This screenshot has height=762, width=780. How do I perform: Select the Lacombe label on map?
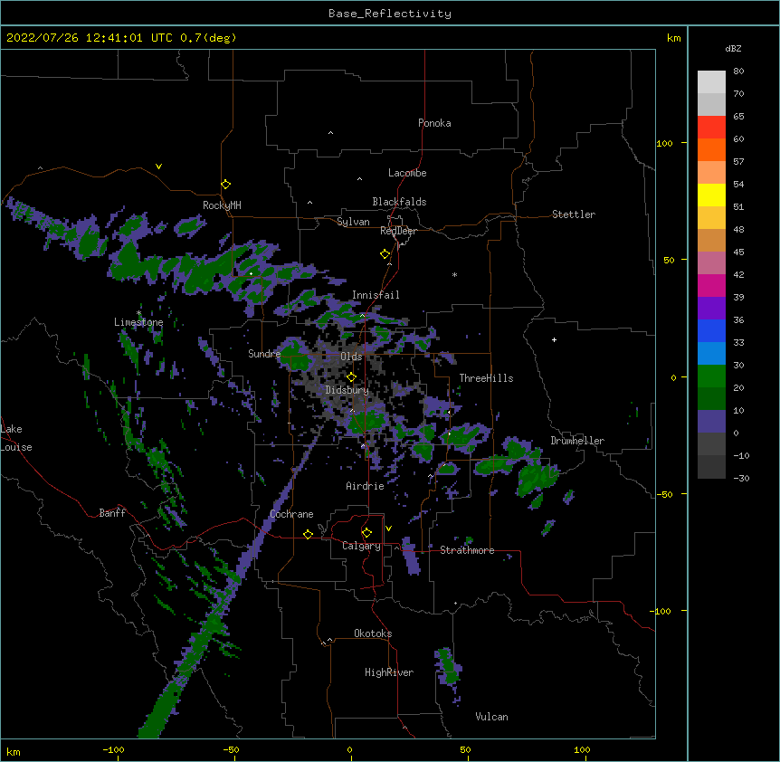pos(407,173)
